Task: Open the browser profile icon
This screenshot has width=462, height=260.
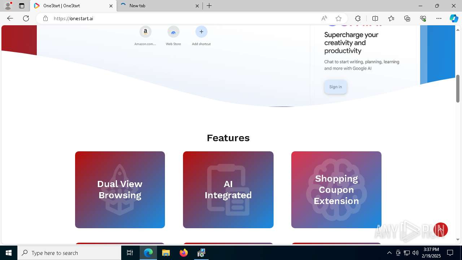Action: coord(8,6)
